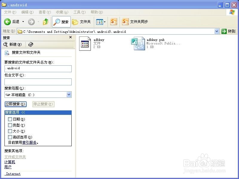Viewport: 239px width, 179px height.
Task: Open the 索引服务 indexing service link
Action: pyautogui.click(x=29, y=143)
